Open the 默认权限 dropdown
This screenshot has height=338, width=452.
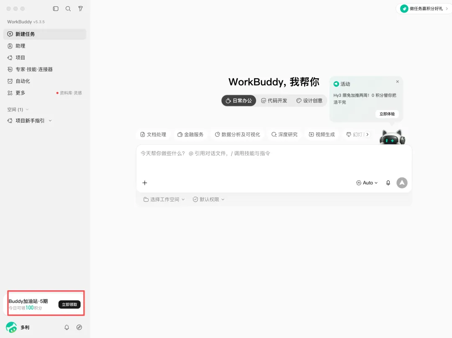pyautogui.click(x=209, y=200)
